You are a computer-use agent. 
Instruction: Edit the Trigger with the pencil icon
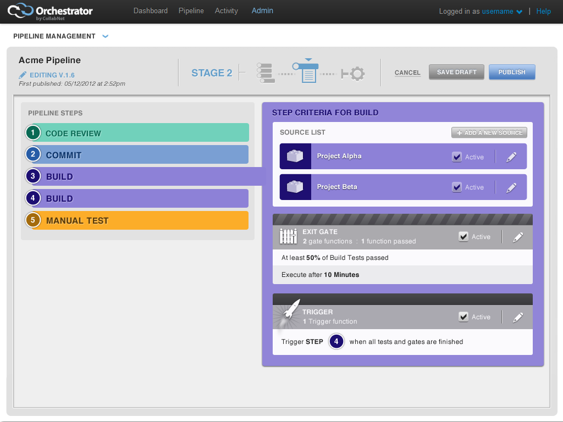518,317
